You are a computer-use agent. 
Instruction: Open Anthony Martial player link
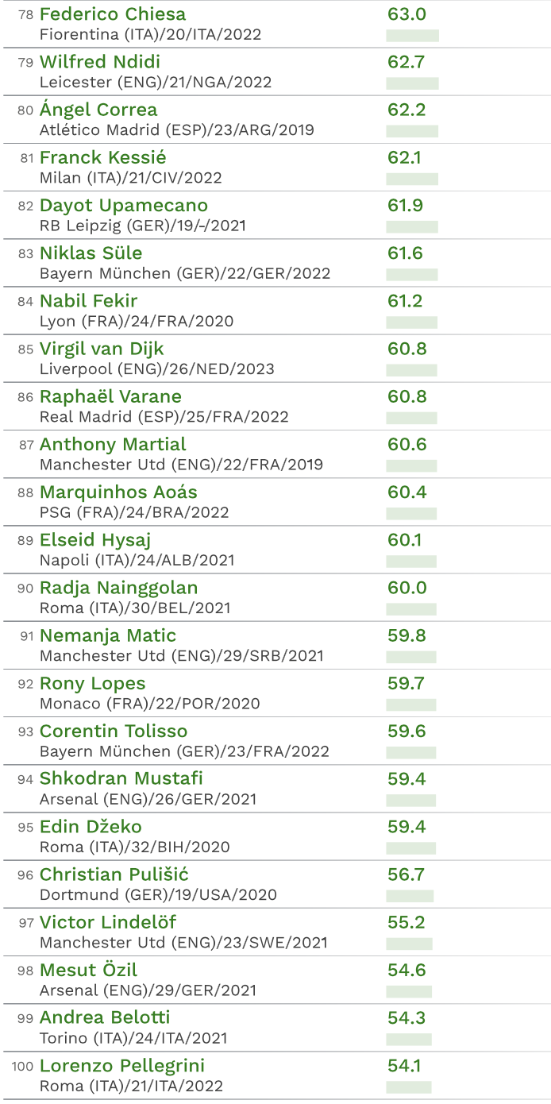[x=113, y=444]
